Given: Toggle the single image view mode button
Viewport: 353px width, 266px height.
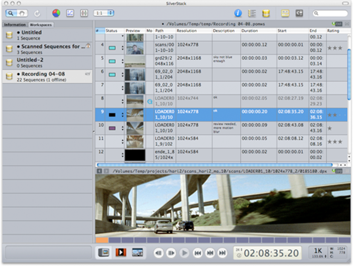Looking at the screenshot, I should [104, 252].
